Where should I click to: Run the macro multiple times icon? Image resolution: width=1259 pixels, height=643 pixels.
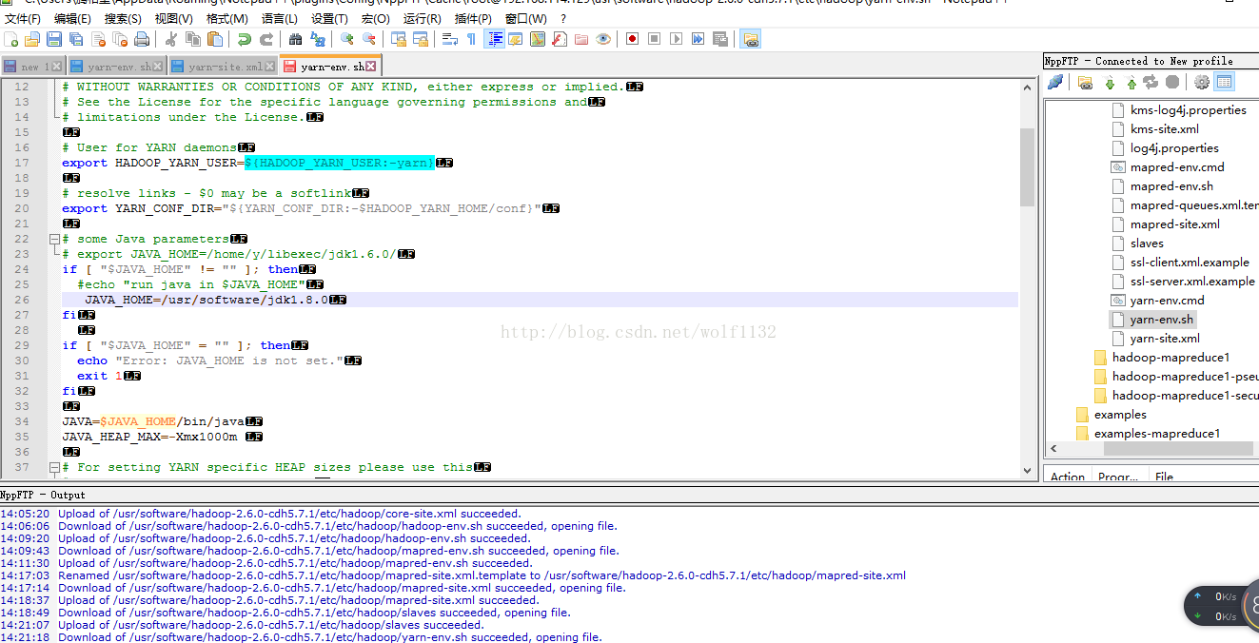tap(698, 39)
